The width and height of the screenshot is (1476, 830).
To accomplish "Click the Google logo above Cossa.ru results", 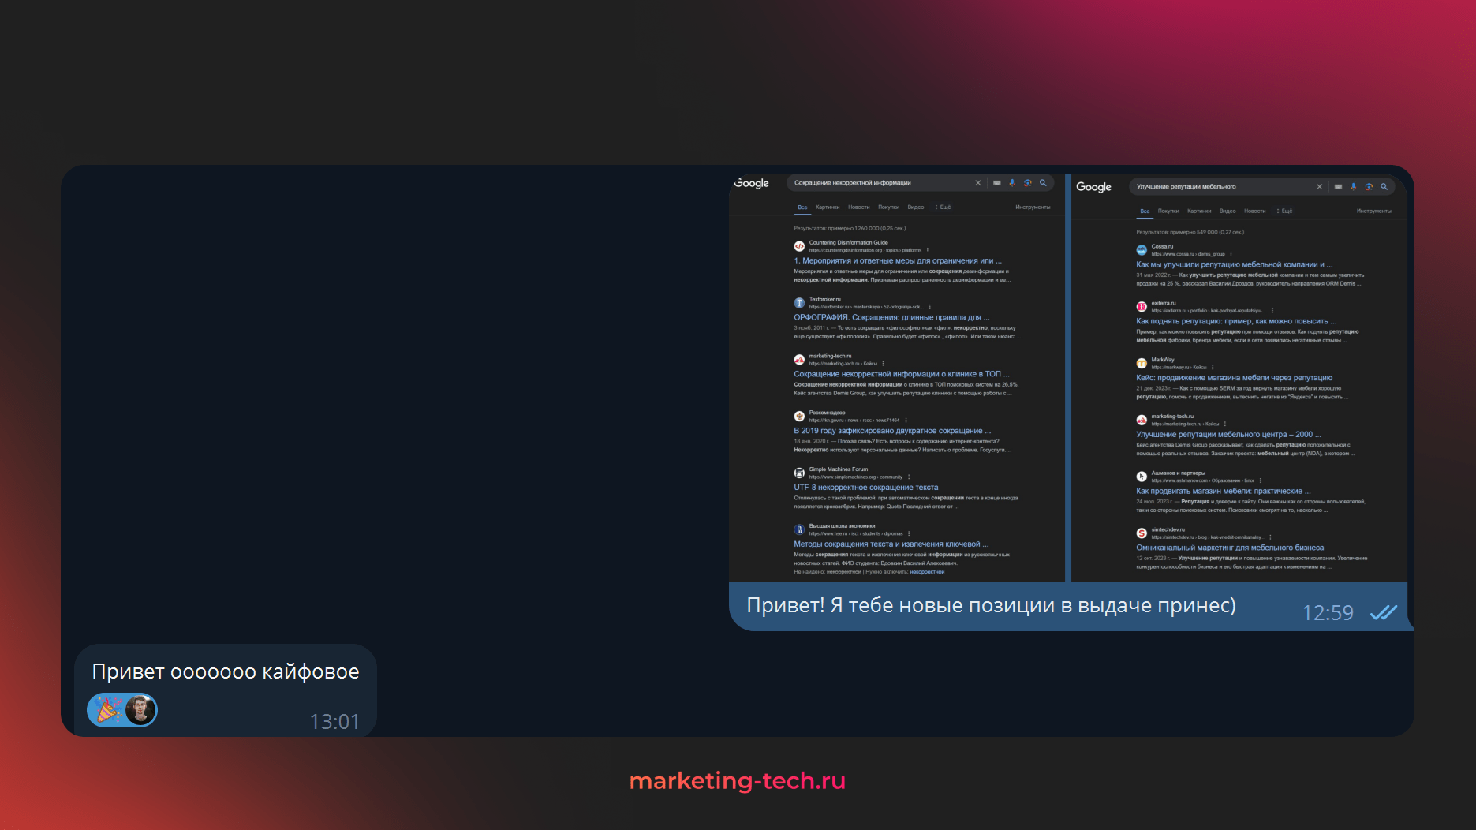I will click(x=1093, y=187).
